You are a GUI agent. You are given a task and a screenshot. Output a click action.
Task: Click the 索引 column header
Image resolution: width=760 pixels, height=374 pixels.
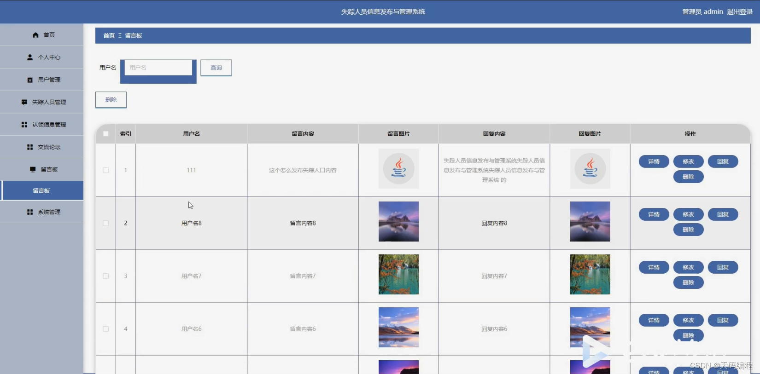point(126,134)
